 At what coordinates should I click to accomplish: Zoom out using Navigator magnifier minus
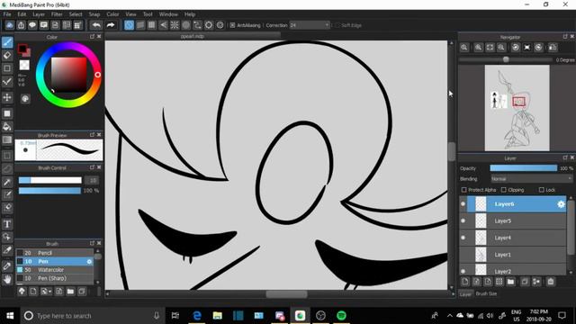[x=501, y=48]
